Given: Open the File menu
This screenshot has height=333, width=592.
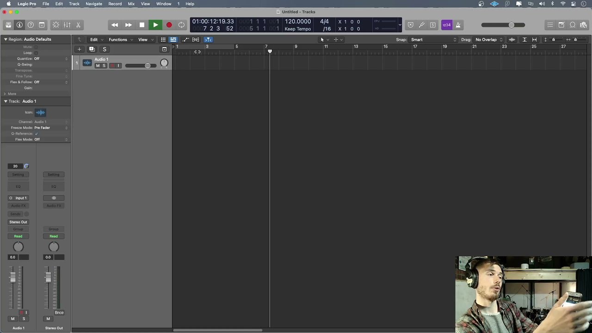Looking at the screenshot, I should coord(46,4).
